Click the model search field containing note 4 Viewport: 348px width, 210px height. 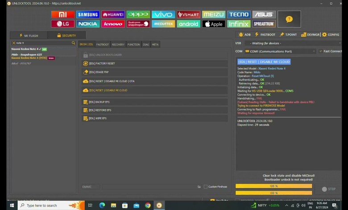point(43,43)
